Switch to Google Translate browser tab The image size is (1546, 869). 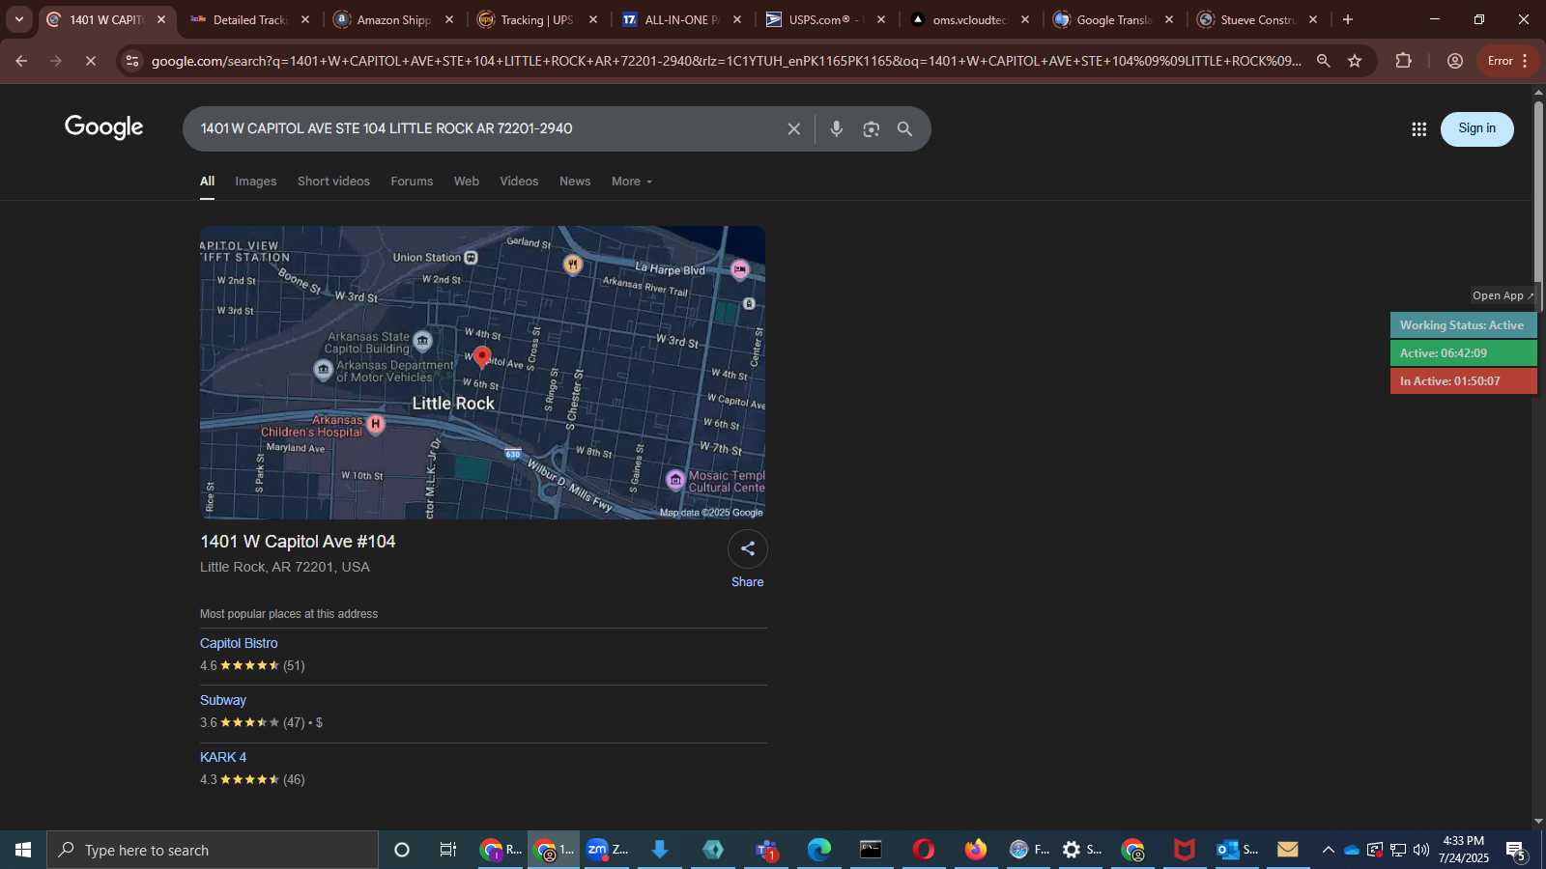[x=1113, y=19]
